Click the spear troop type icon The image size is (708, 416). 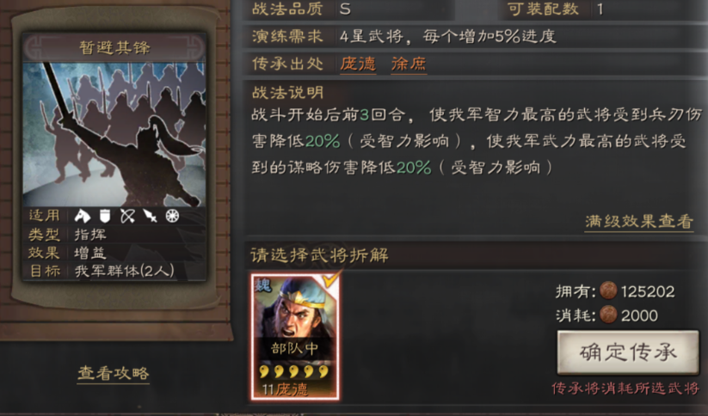pyautogui.click(x=151, y=216)
